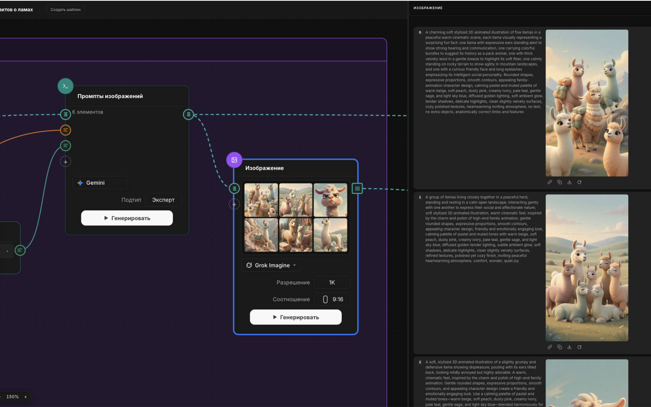Download image 0 from results panel

click(x=569, y=182)
